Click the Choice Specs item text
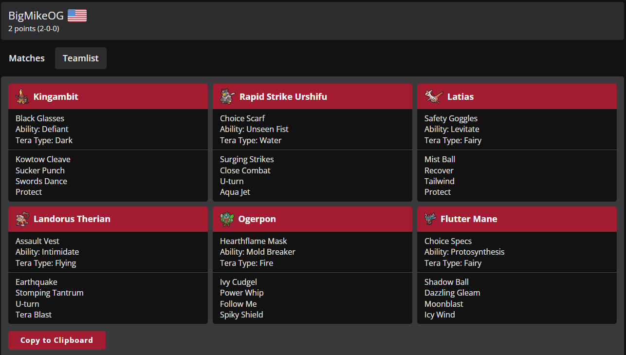This screenshot has height=355, width=626. click(x=448, y=241)
